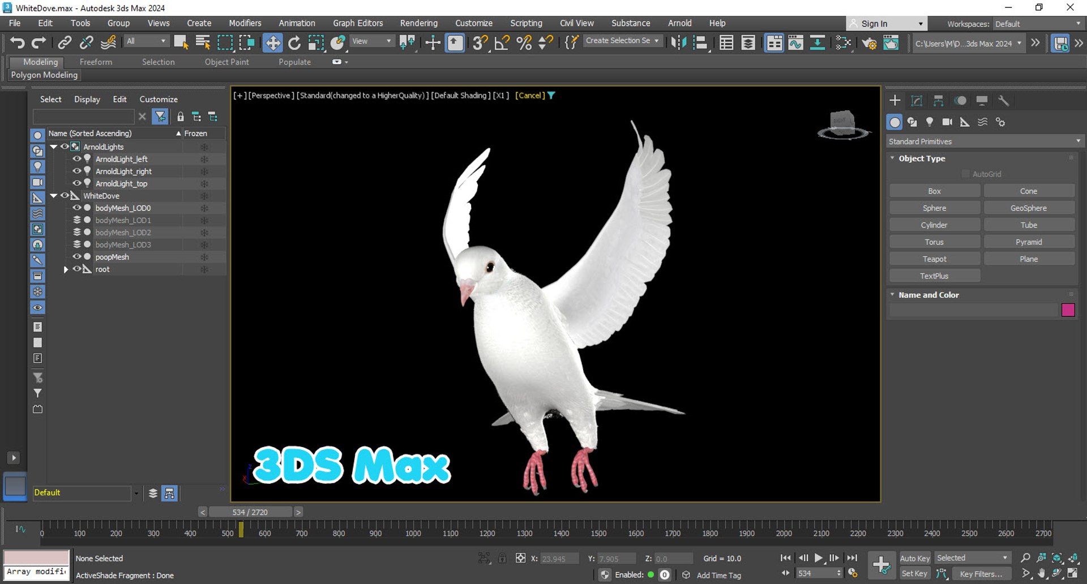Open Render Setup teapot icon

[x=868, y=43]
